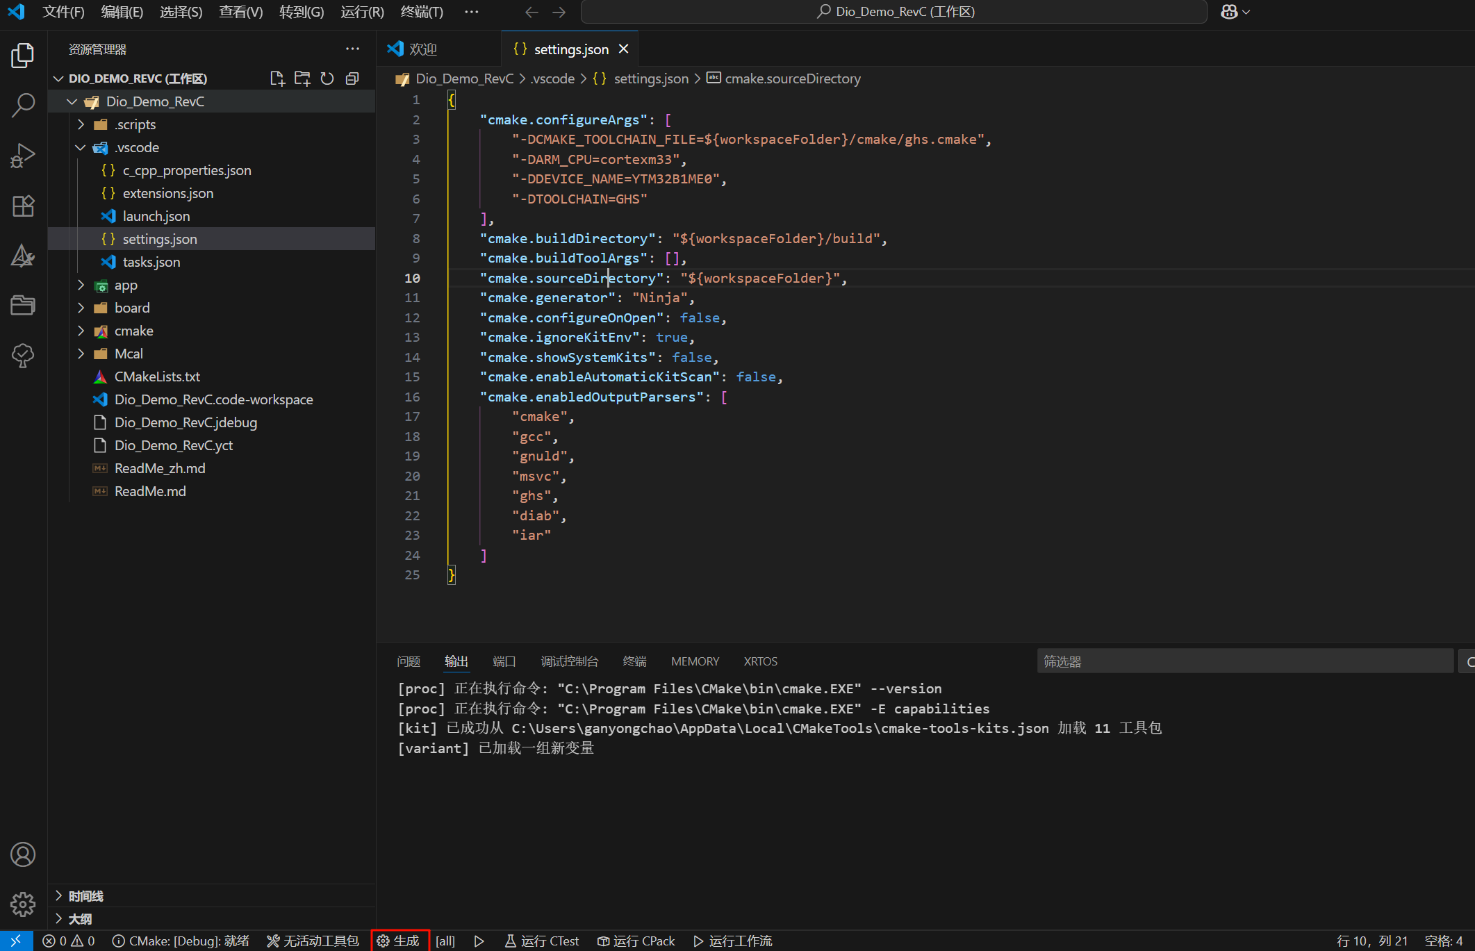The height and width of the screenshot is (951, 1475).
Task: Collapse the DIO_DEMO_REVC workspace section
Action: coord(58,78)
